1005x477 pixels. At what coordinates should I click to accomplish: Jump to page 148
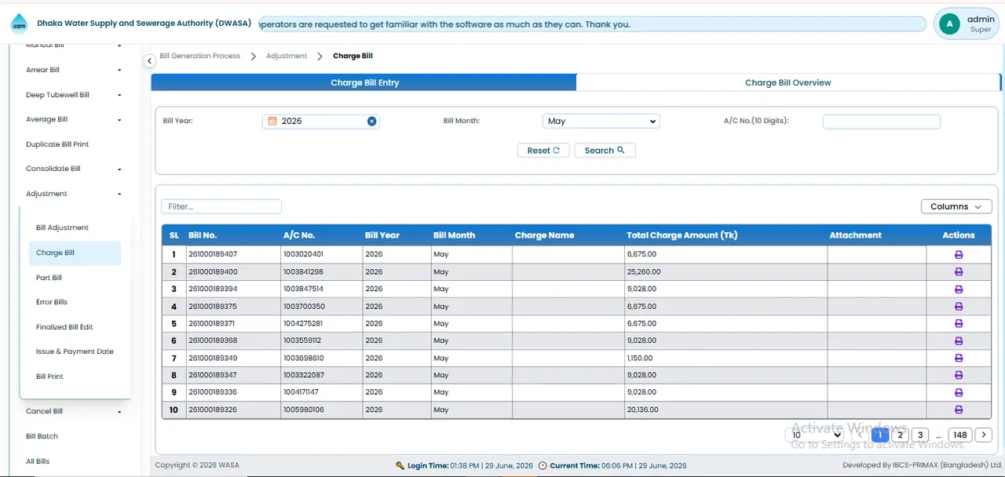tap(960, 435)
